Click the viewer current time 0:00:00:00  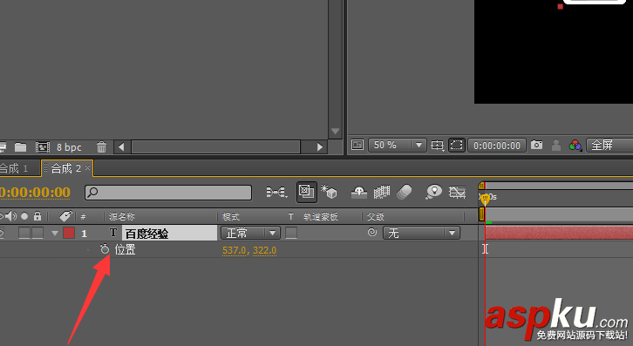pyautogui.click(x=497, y=146)
